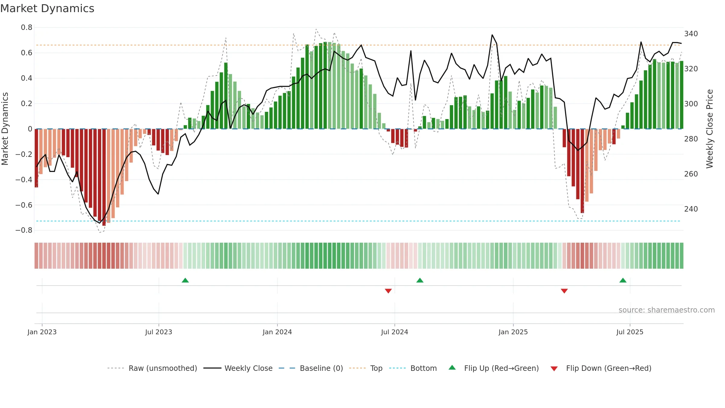Click the Jan 2024 axis label
This screenshot has height=408, width=725.
277,332
